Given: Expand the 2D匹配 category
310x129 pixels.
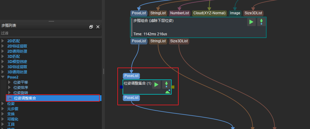Looking at the screenshot, I should click(3, 41).
